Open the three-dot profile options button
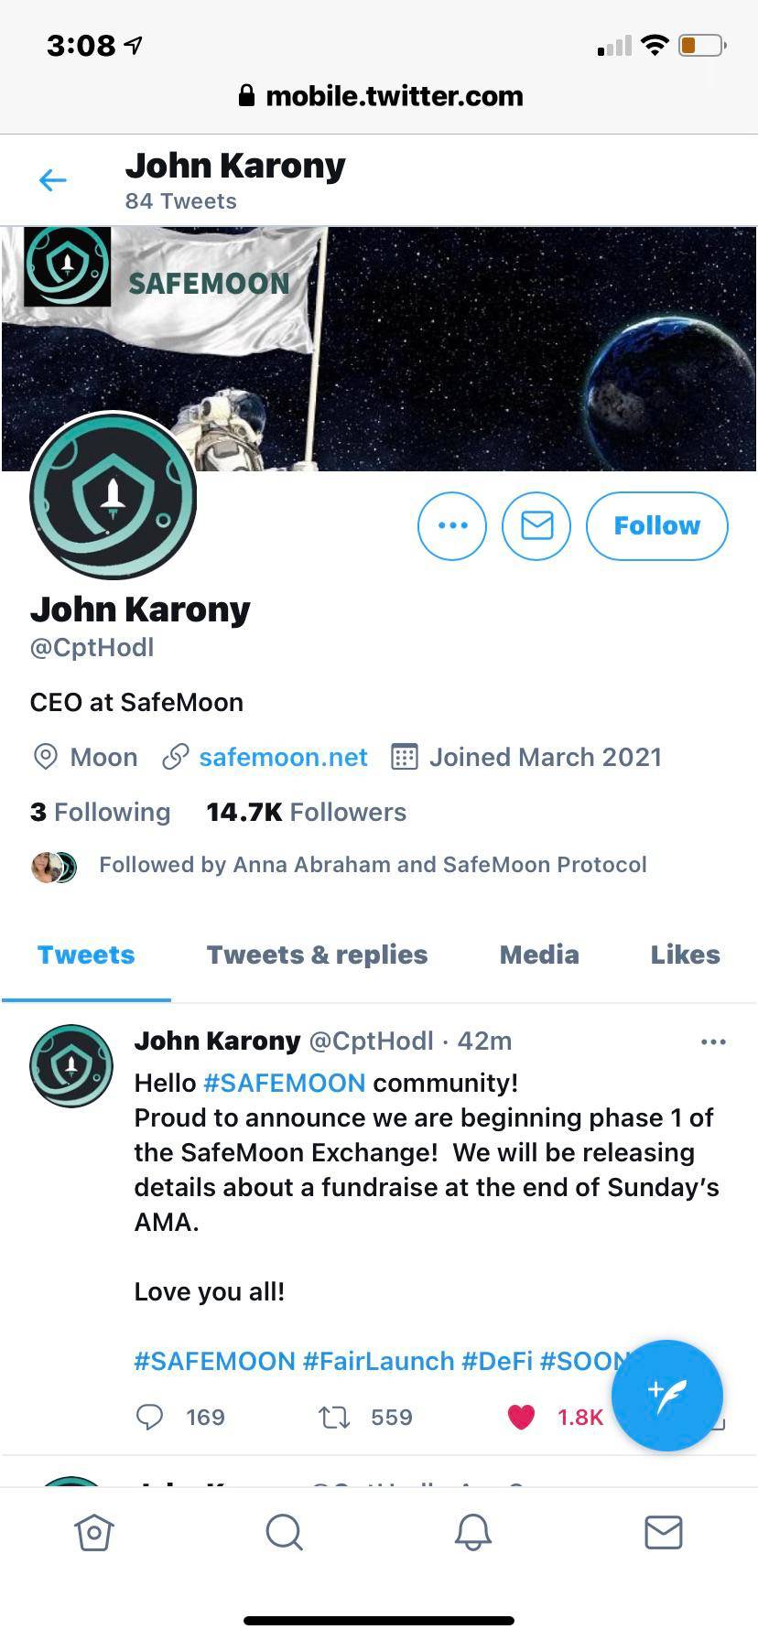This screenshot has height=1640, width=758. pos(452,525)
